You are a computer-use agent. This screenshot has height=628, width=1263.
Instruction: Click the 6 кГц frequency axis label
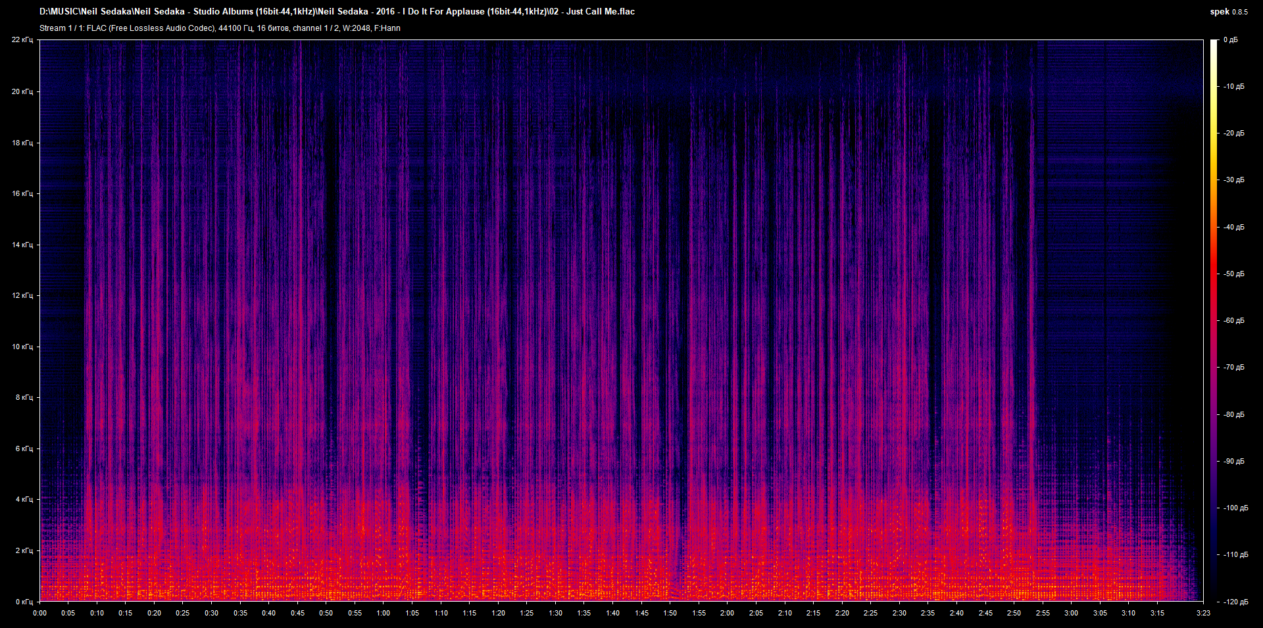tap(24, 448)
